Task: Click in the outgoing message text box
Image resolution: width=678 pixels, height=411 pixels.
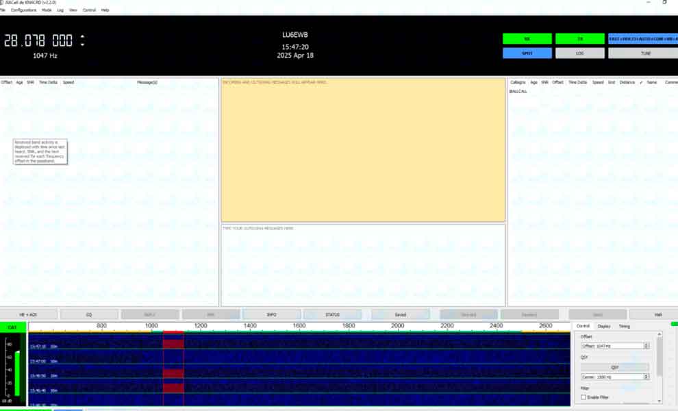Action: (x=363, y=265)
